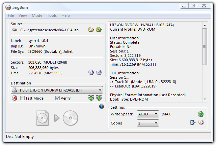Click file system text ISO9660 (Bootable), Joliet

(x=50, y=51)
